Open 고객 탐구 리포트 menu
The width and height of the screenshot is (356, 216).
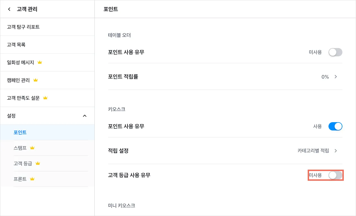(x=23, y=27)
